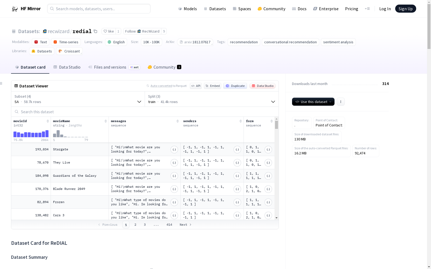Open the Split train dropdown
This screenshot has width=431, height=269.
(x=211, y=99)
